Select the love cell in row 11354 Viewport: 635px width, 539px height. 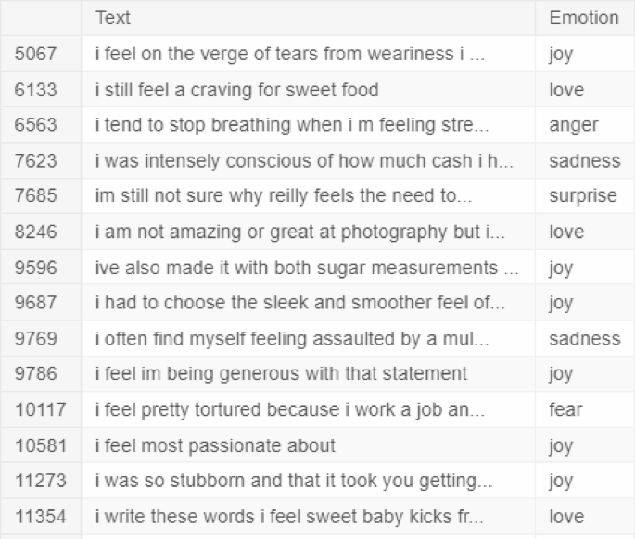tap(566, 516)
